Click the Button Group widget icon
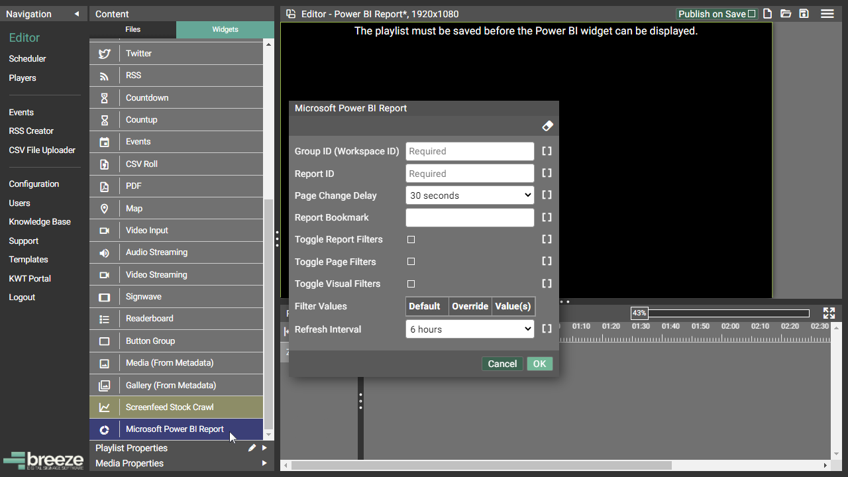Image resolution: width=848 pixels, height=477 pixels. click(104, 341)
